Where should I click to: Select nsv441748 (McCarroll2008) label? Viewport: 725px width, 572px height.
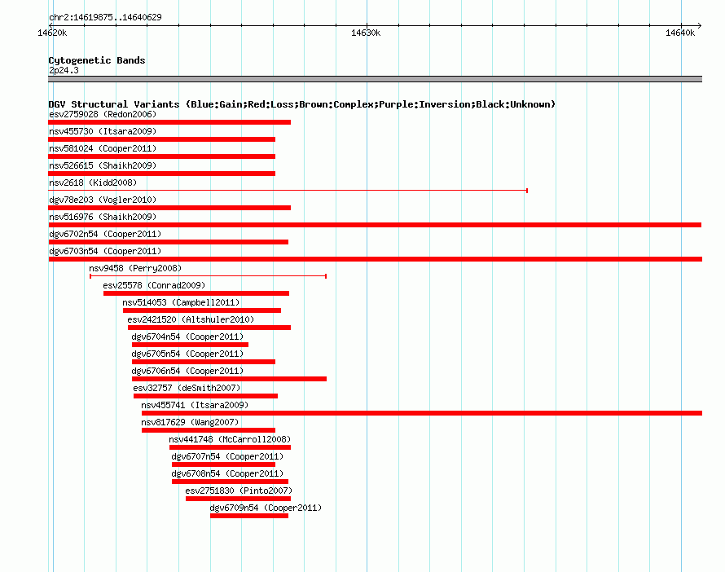[x=230, y=439]
